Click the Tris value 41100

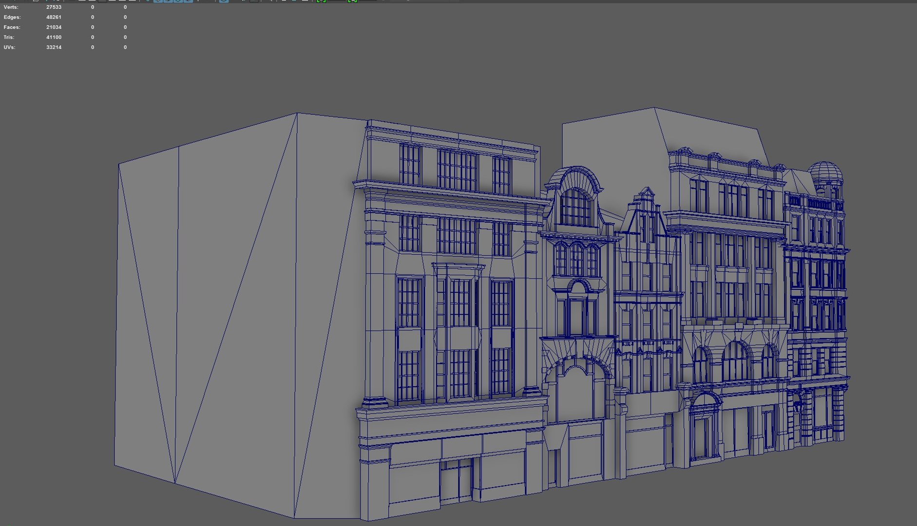(x=54, y=37)
